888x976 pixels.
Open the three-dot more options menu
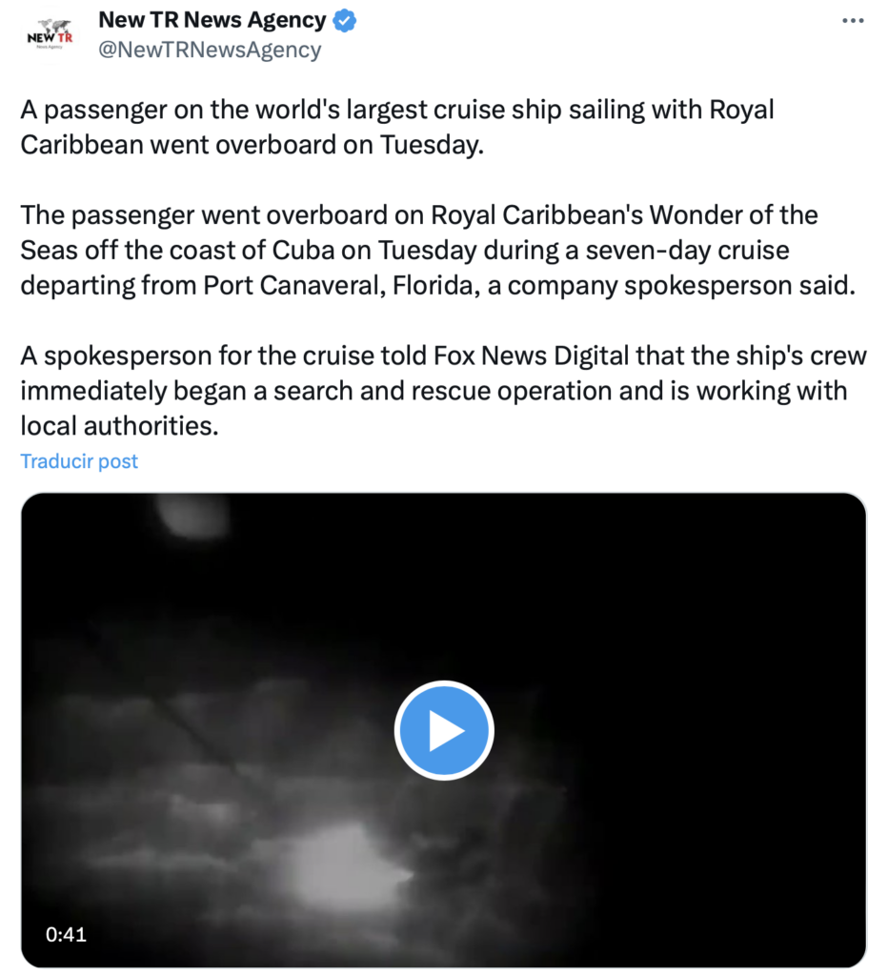(x=852, y=20)
